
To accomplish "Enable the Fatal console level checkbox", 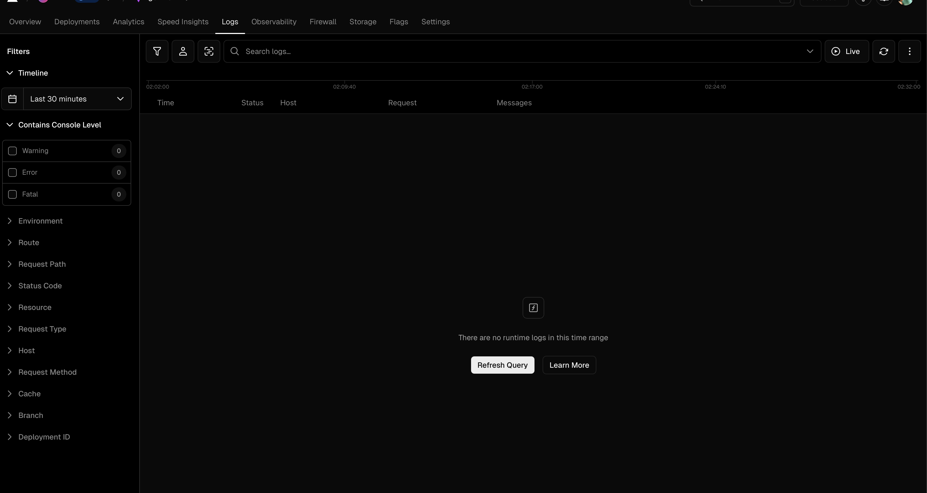I will coord(13,194).
